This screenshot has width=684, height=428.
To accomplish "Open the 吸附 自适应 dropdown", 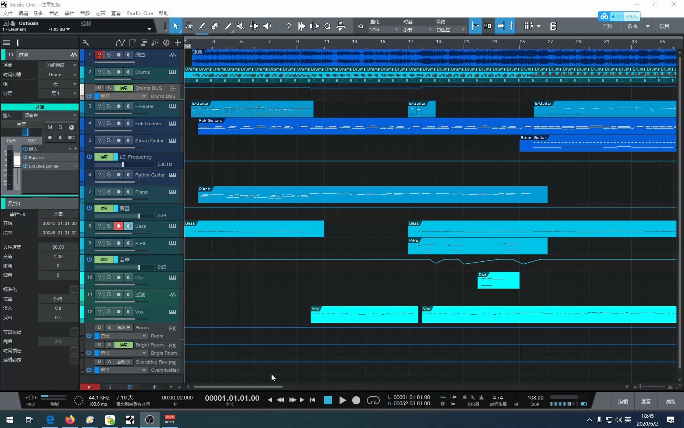I will pyautogui.click(x=451, y=29).
